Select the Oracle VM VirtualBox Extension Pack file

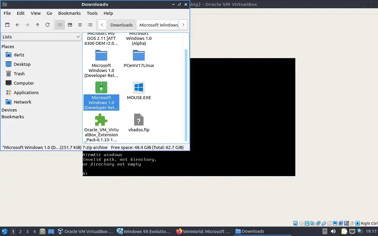coord(101,128)
